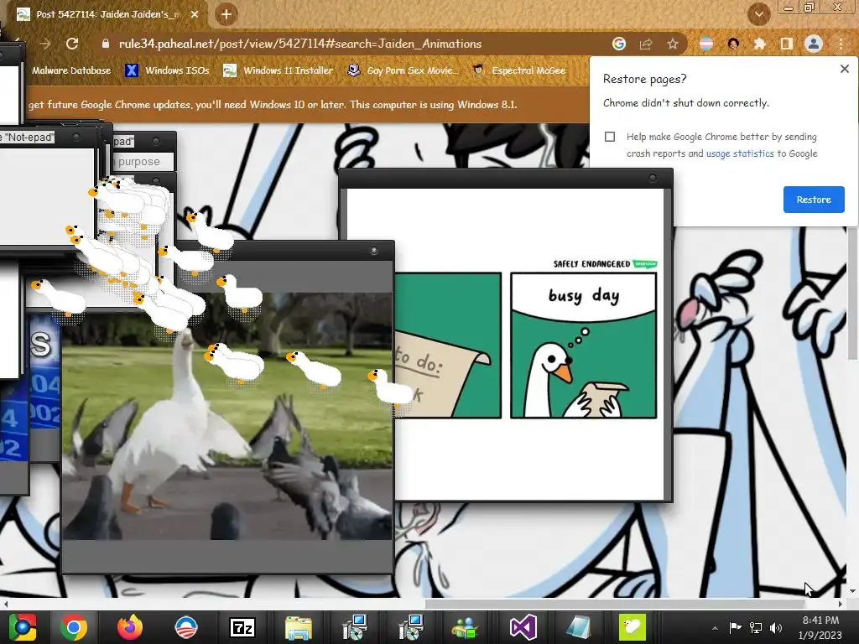The width and height of the screenshot is (859, 644).
Task: Click the vertical page scrollbar thumb
Action: 852,294
